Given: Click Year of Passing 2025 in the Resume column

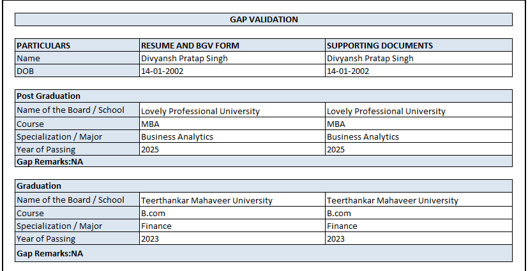Looking at the screenshot, I should click(x=150, y=149).
